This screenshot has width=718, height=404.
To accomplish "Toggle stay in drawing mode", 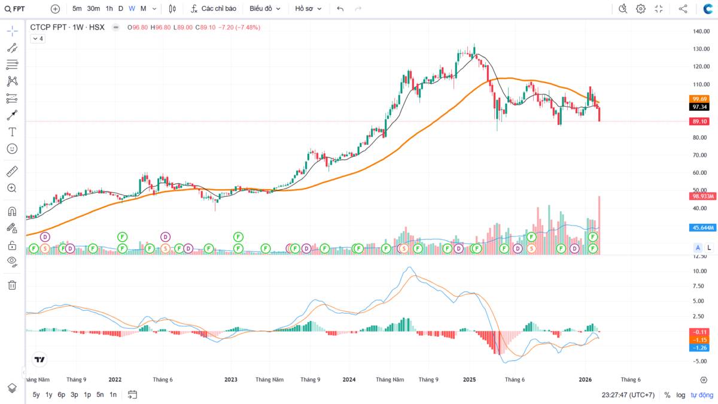I will coord(12,228).
